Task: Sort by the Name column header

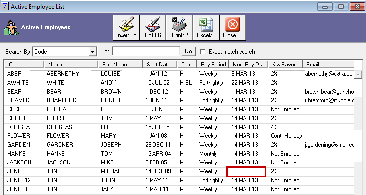Action: click(71, 64)
